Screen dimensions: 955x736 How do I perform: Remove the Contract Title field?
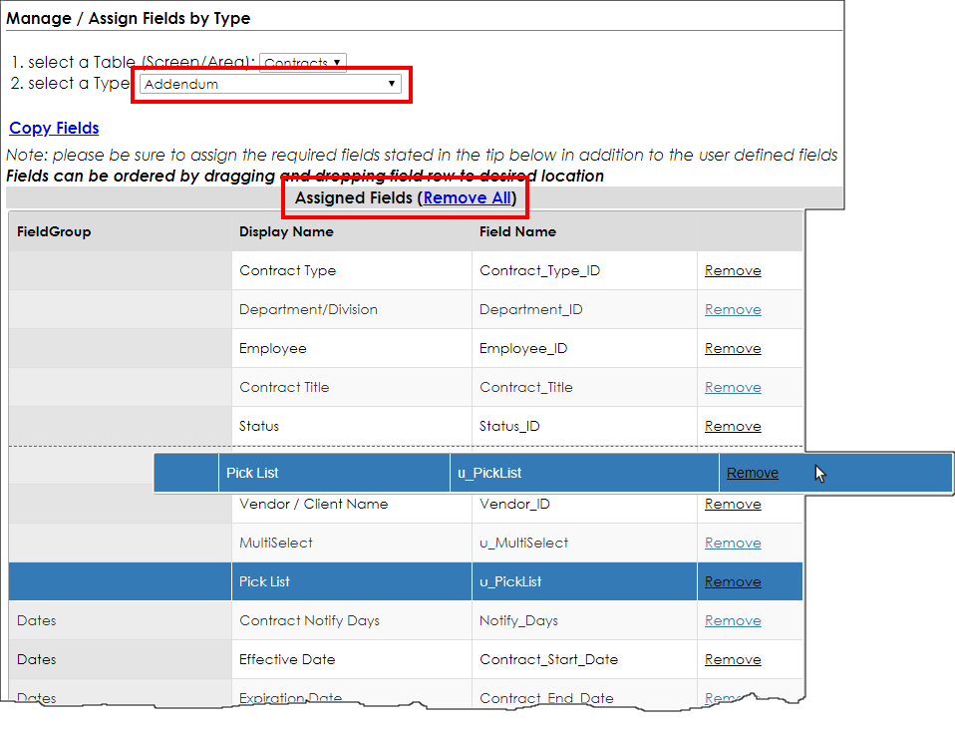733,388
